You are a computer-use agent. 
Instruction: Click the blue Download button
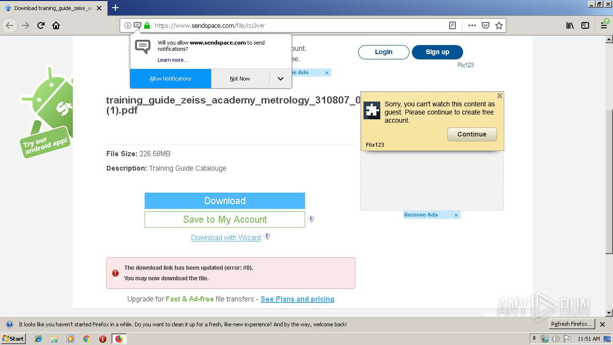coord(225,201)
